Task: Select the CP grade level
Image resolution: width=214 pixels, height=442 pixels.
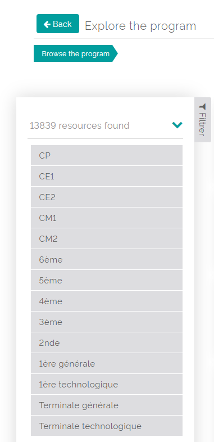Action: pyautogui.click(x=107, y=155)
